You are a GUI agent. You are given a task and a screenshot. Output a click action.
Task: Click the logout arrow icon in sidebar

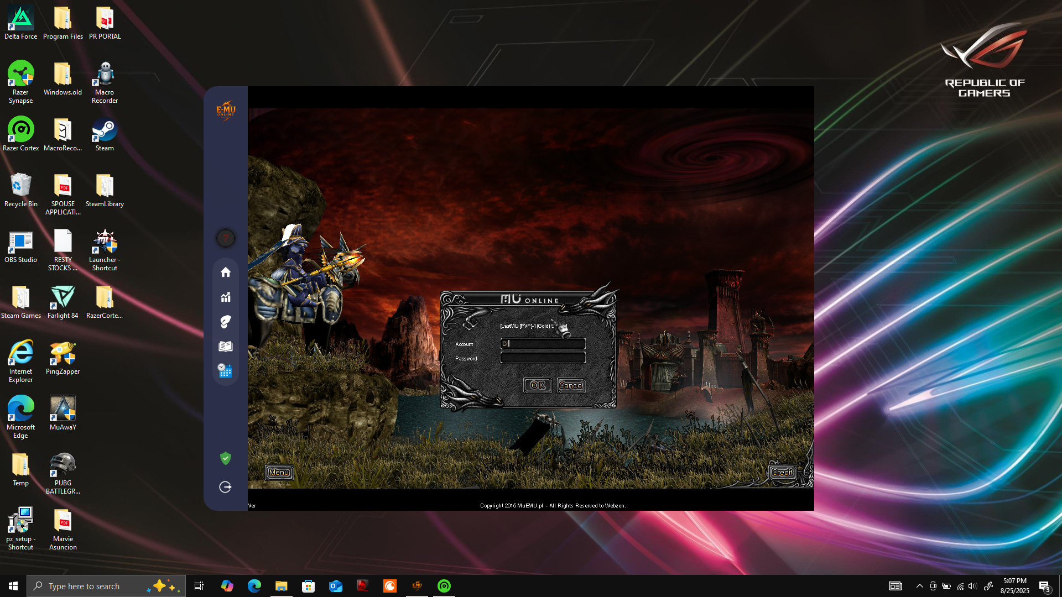coord(225,487)
